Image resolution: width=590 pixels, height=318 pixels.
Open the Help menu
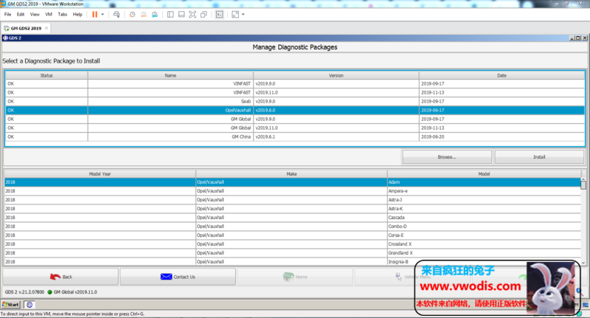coord(77,14)
